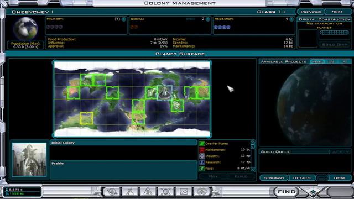Go to the Next colony
Screen dimensions: 354x199
pyautogui.click(x=337, y=12)
